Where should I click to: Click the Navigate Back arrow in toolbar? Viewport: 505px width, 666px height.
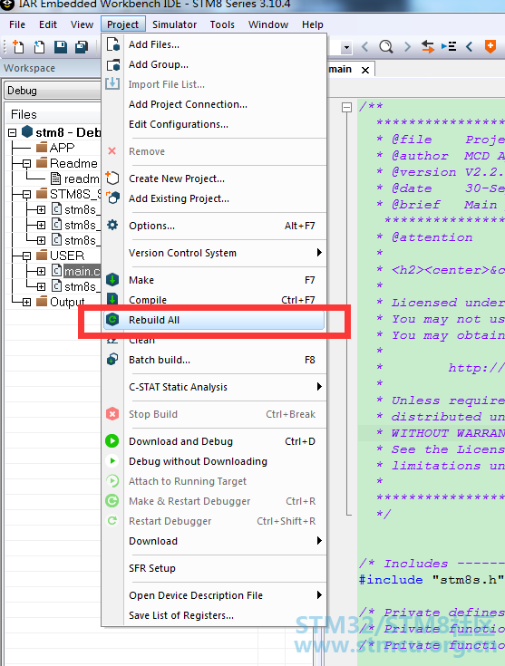pos(364,46)
